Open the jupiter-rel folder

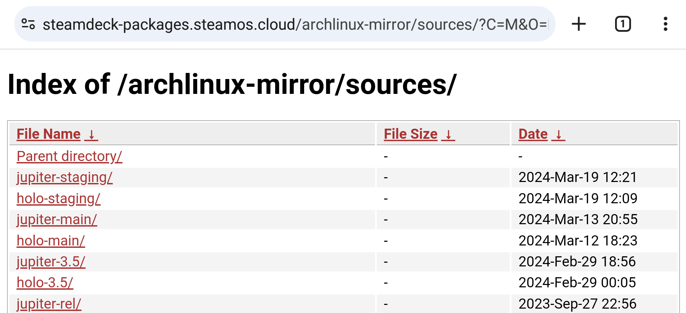[x=49, y=304]
